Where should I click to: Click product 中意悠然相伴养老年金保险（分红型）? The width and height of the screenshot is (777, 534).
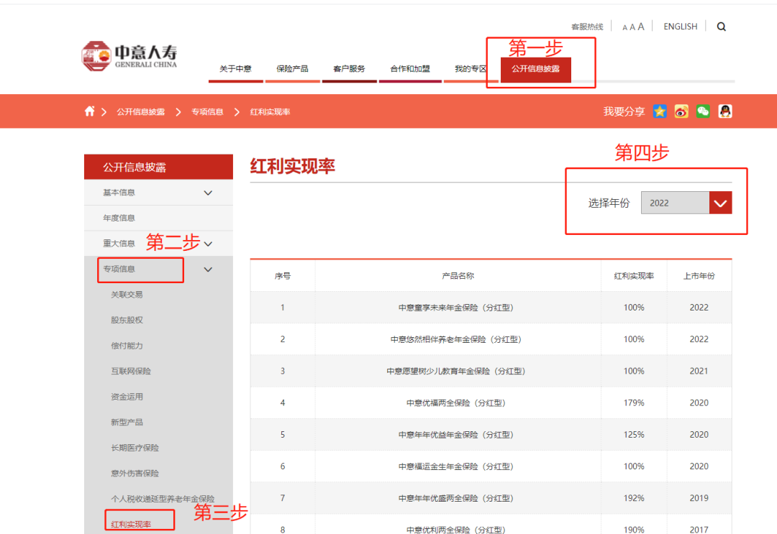coord(456,339)
